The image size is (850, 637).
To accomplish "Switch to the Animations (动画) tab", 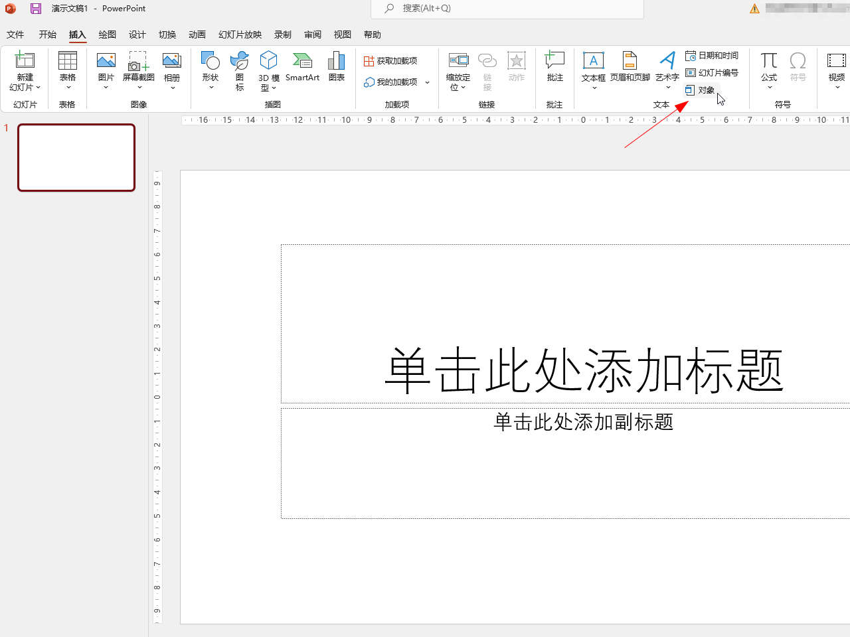I will click(197, 35).
